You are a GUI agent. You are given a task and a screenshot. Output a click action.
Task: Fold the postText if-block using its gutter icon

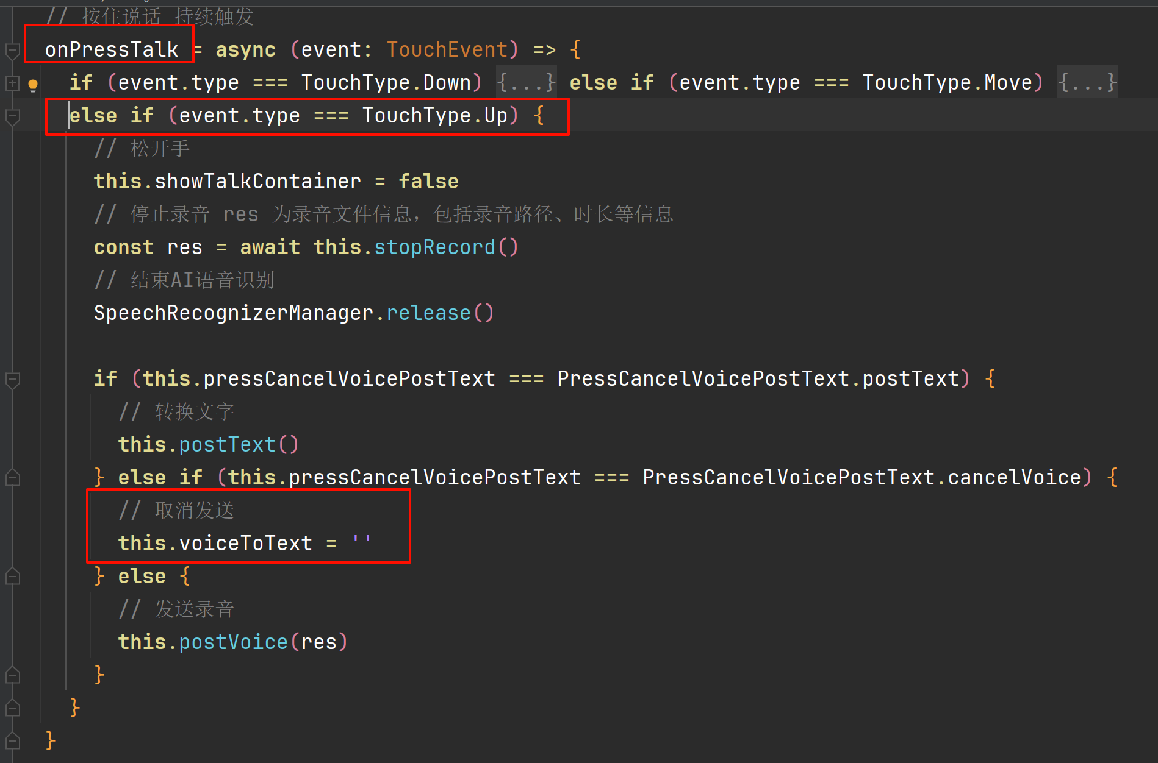12,380
